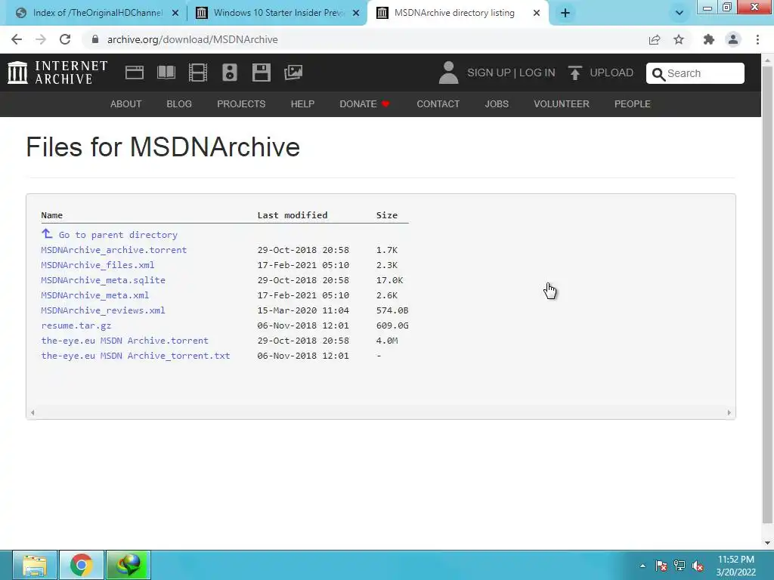Open the HELP menu item
This screenshot has width=774, height=580.
(x=302, y=104)
